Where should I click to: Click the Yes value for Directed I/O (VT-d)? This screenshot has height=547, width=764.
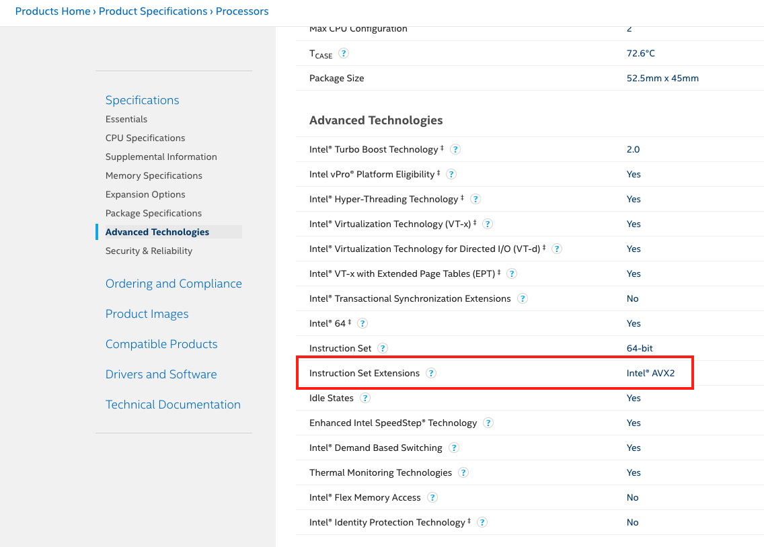point(634,249)
